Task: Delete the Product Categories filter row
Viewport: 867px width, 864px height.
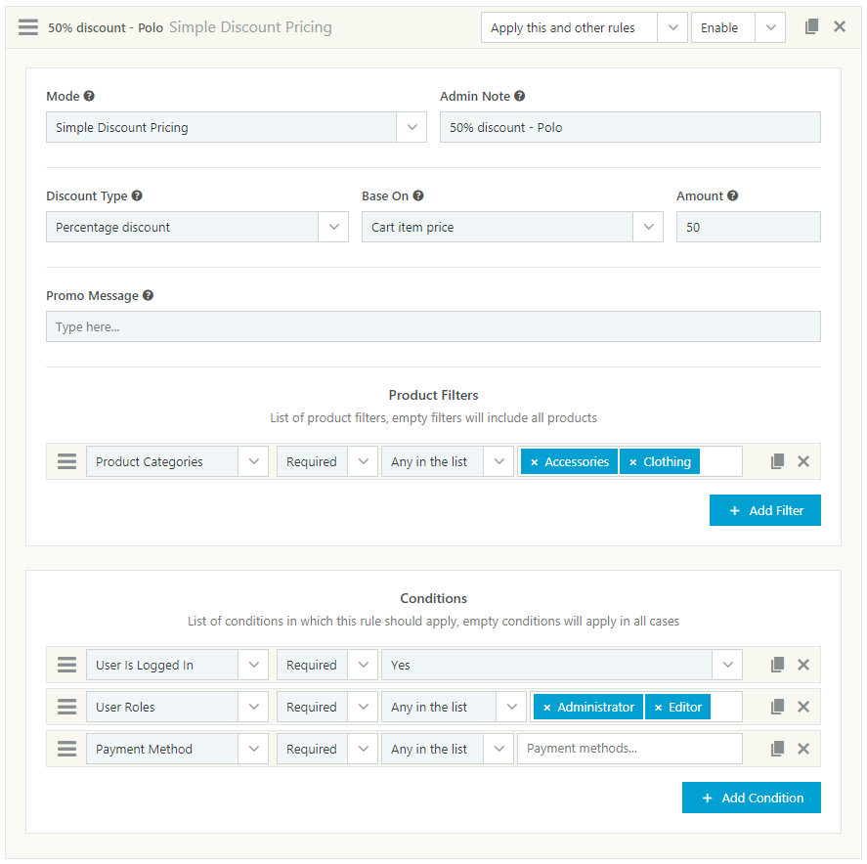Action: (x=803, y=461)
